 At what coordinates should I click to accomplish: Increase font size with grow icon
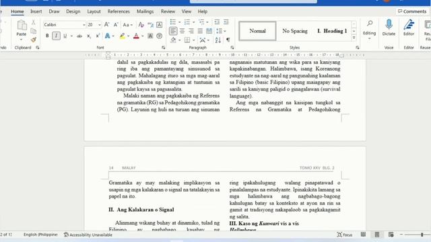coord(106,25)
